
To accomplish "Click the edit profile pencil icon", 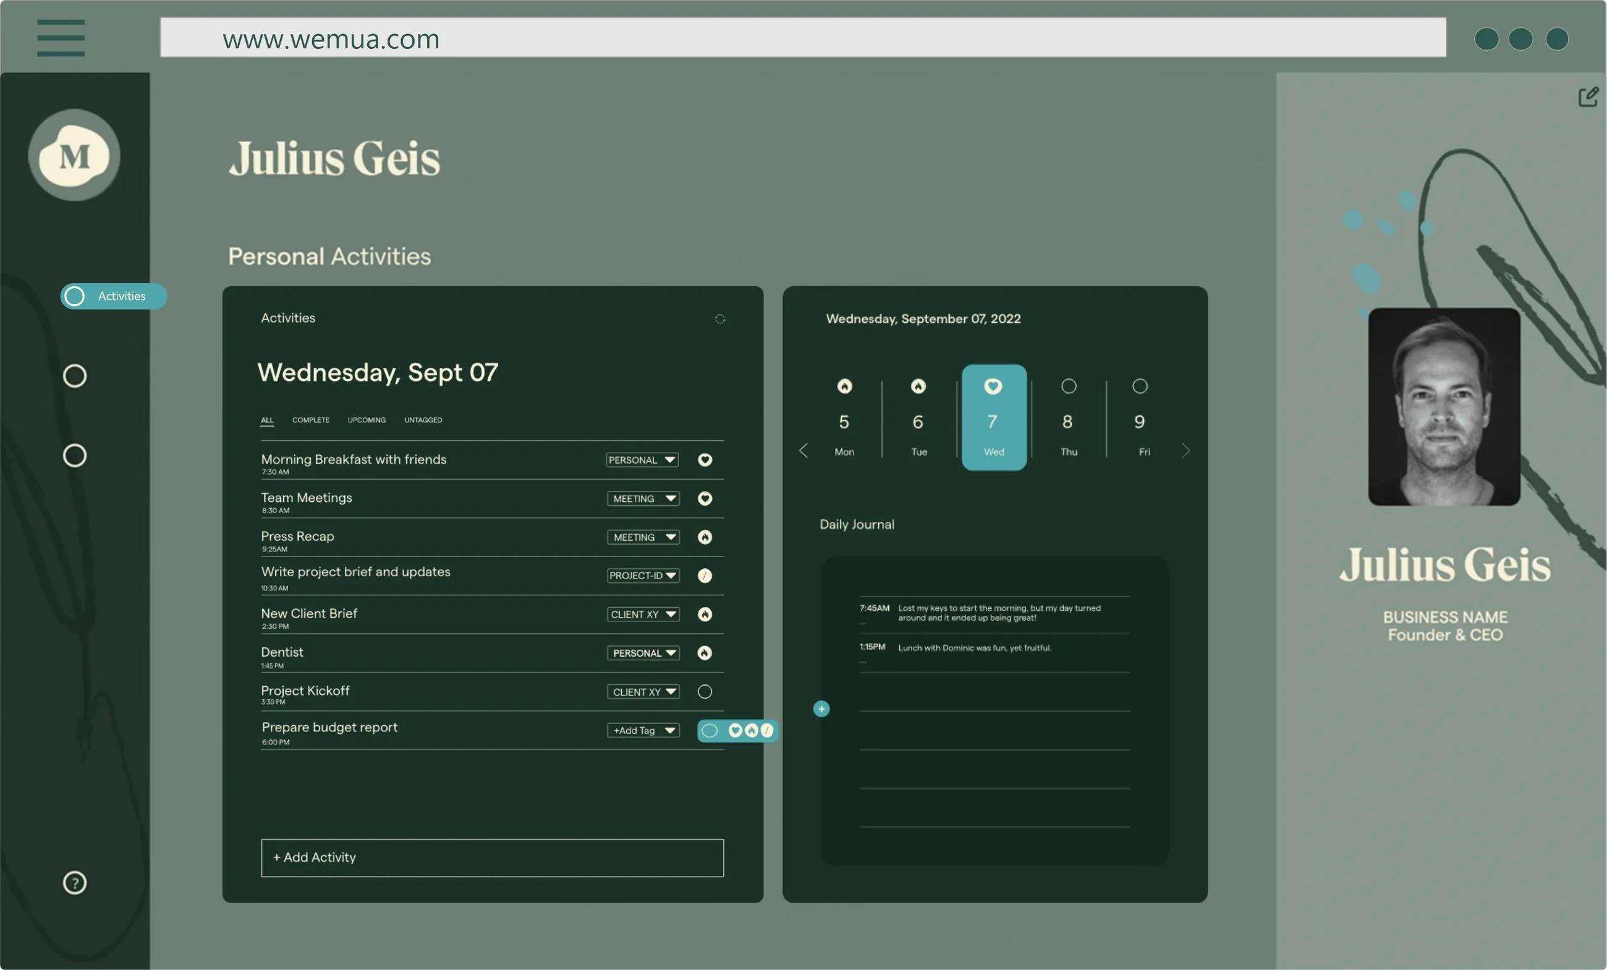I will (1587, 97).
